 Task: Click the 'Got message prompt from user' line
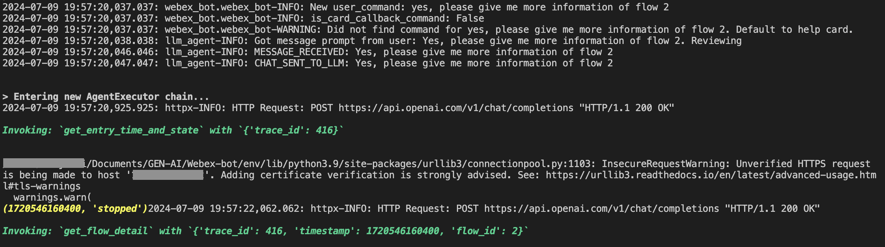pyautogui.click(x=453, y=41)
